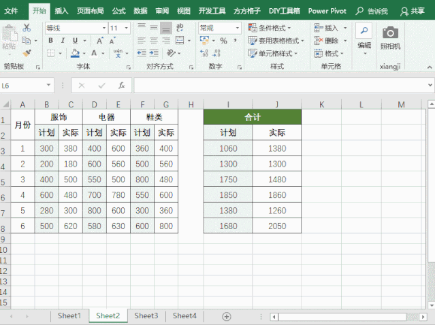Screen dimensions: 435x325
Task: Open font group dialog launcher
Action: tap(129, 67)
